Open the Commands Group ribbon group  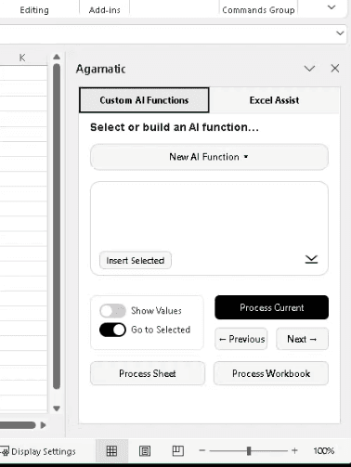(258, 10)
